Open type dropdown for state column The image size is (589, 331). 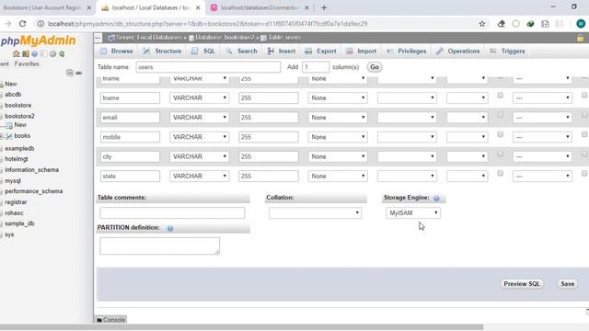click(x=199, y=176)
